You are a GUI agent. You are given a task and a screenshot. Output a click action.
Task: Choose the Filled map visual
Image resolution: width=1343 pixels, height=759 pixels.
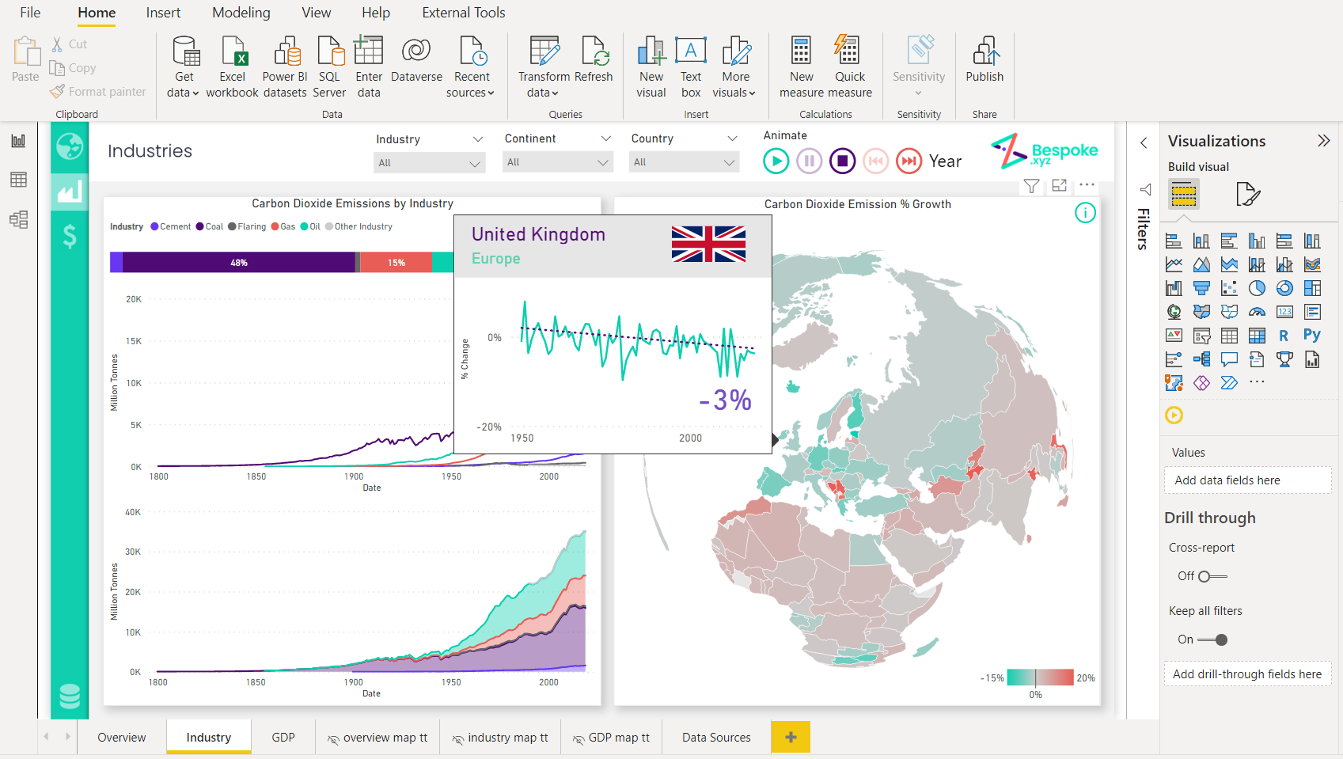point(1201,311)
